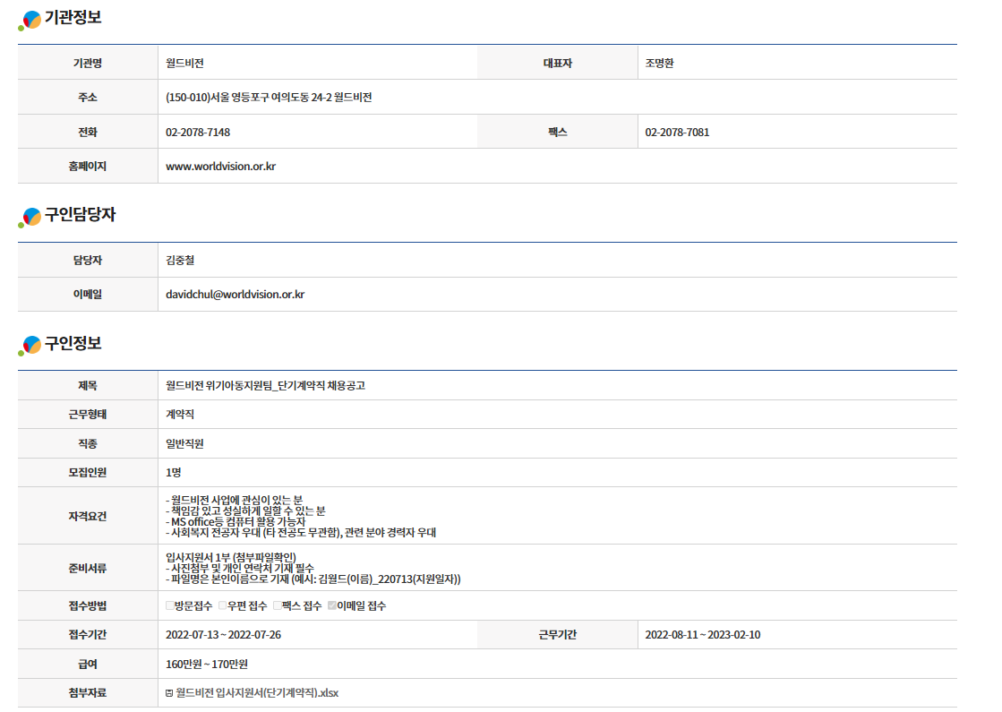This screenshot has width=1002, height=712.
Task: Click the 대표자 column label
Action: pos(557,64)
